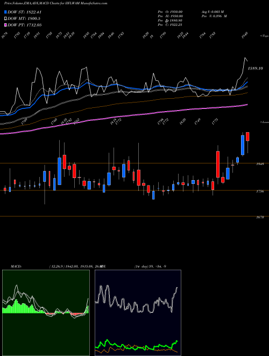Select the DOW ST: 1822.41 label
The image size is (269, 356).
(x=24, y=12)
